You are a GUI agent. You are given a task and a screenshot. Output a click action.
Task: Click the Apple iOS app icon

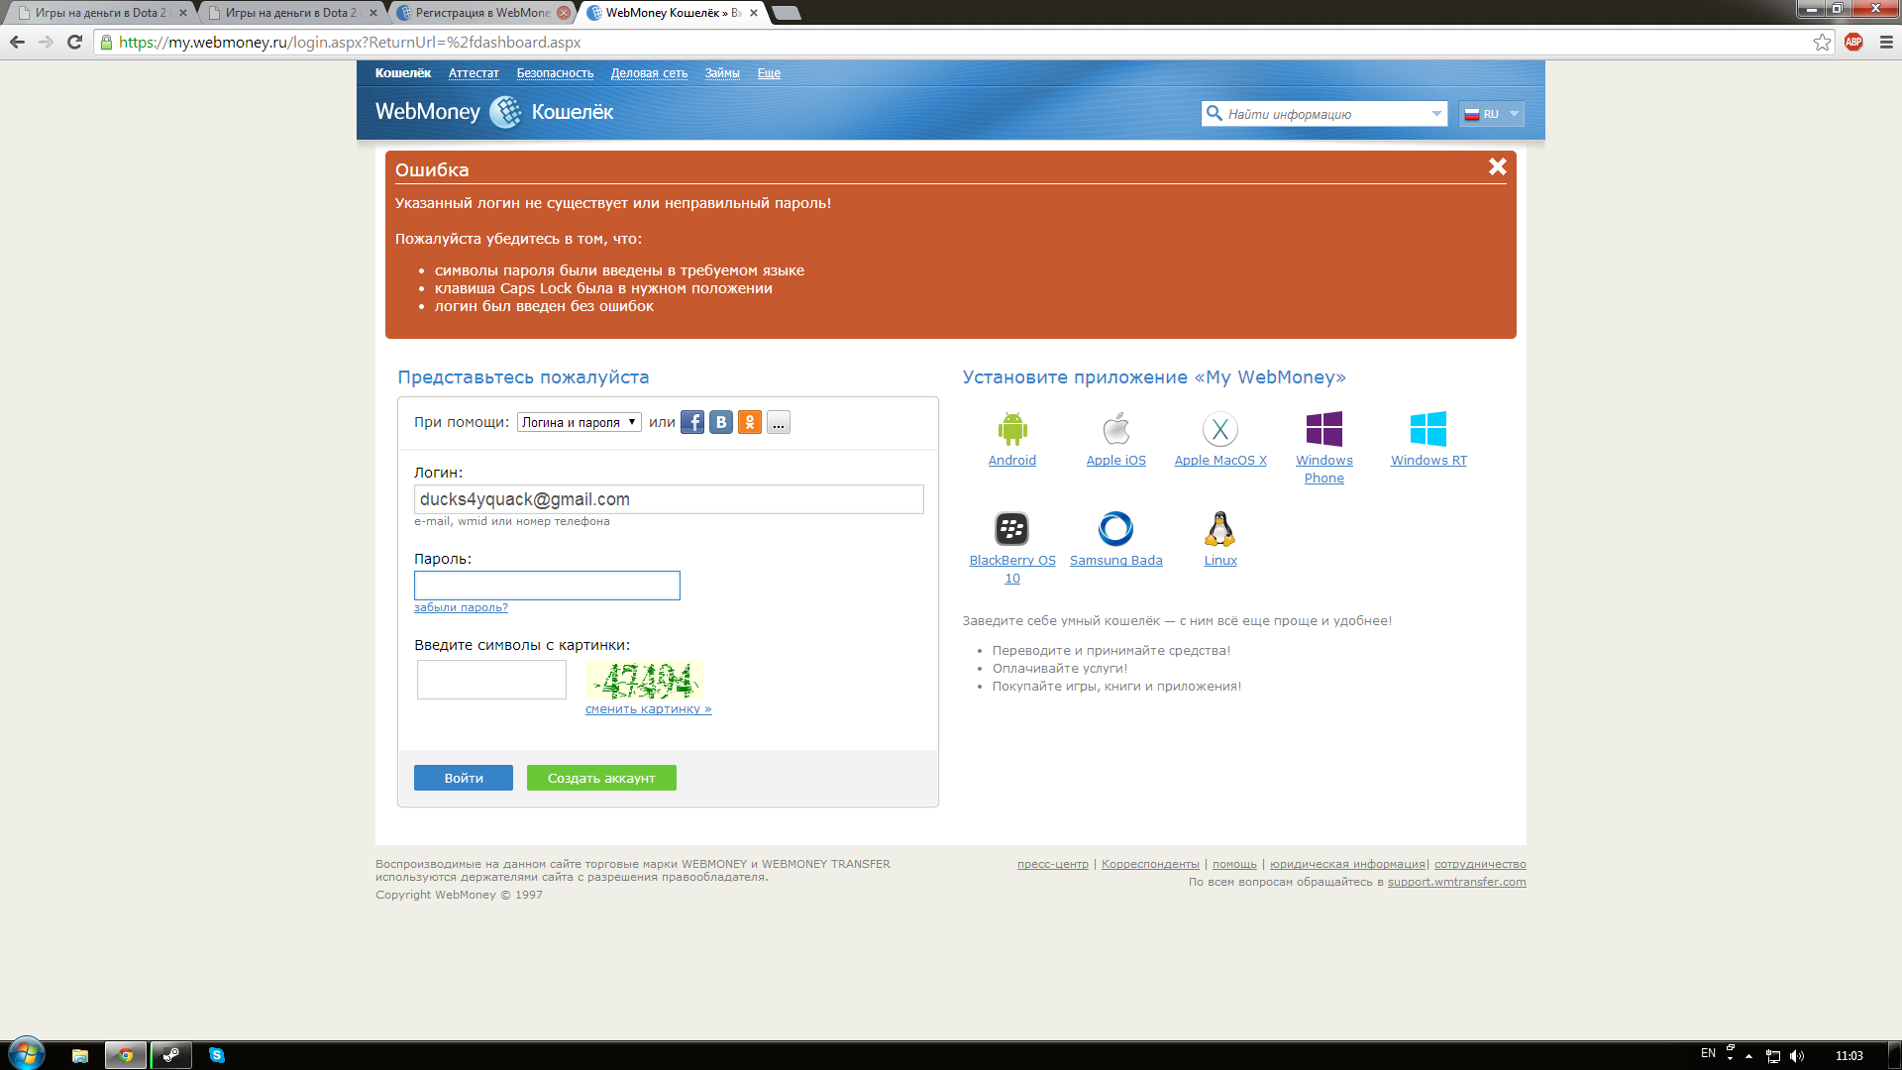pos(1115,429)
